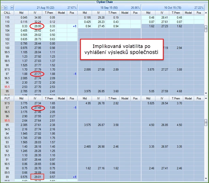The height and width of the screenshot is (183, 209).
Task: Select the 95.5 strike in calls section
Action: point(6,87)
